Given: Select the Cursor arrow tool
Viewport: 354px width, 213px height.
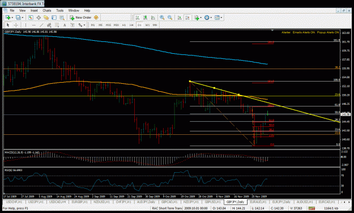Looking at the screenshot, I should pyautogui.click(x=8, y=25).
